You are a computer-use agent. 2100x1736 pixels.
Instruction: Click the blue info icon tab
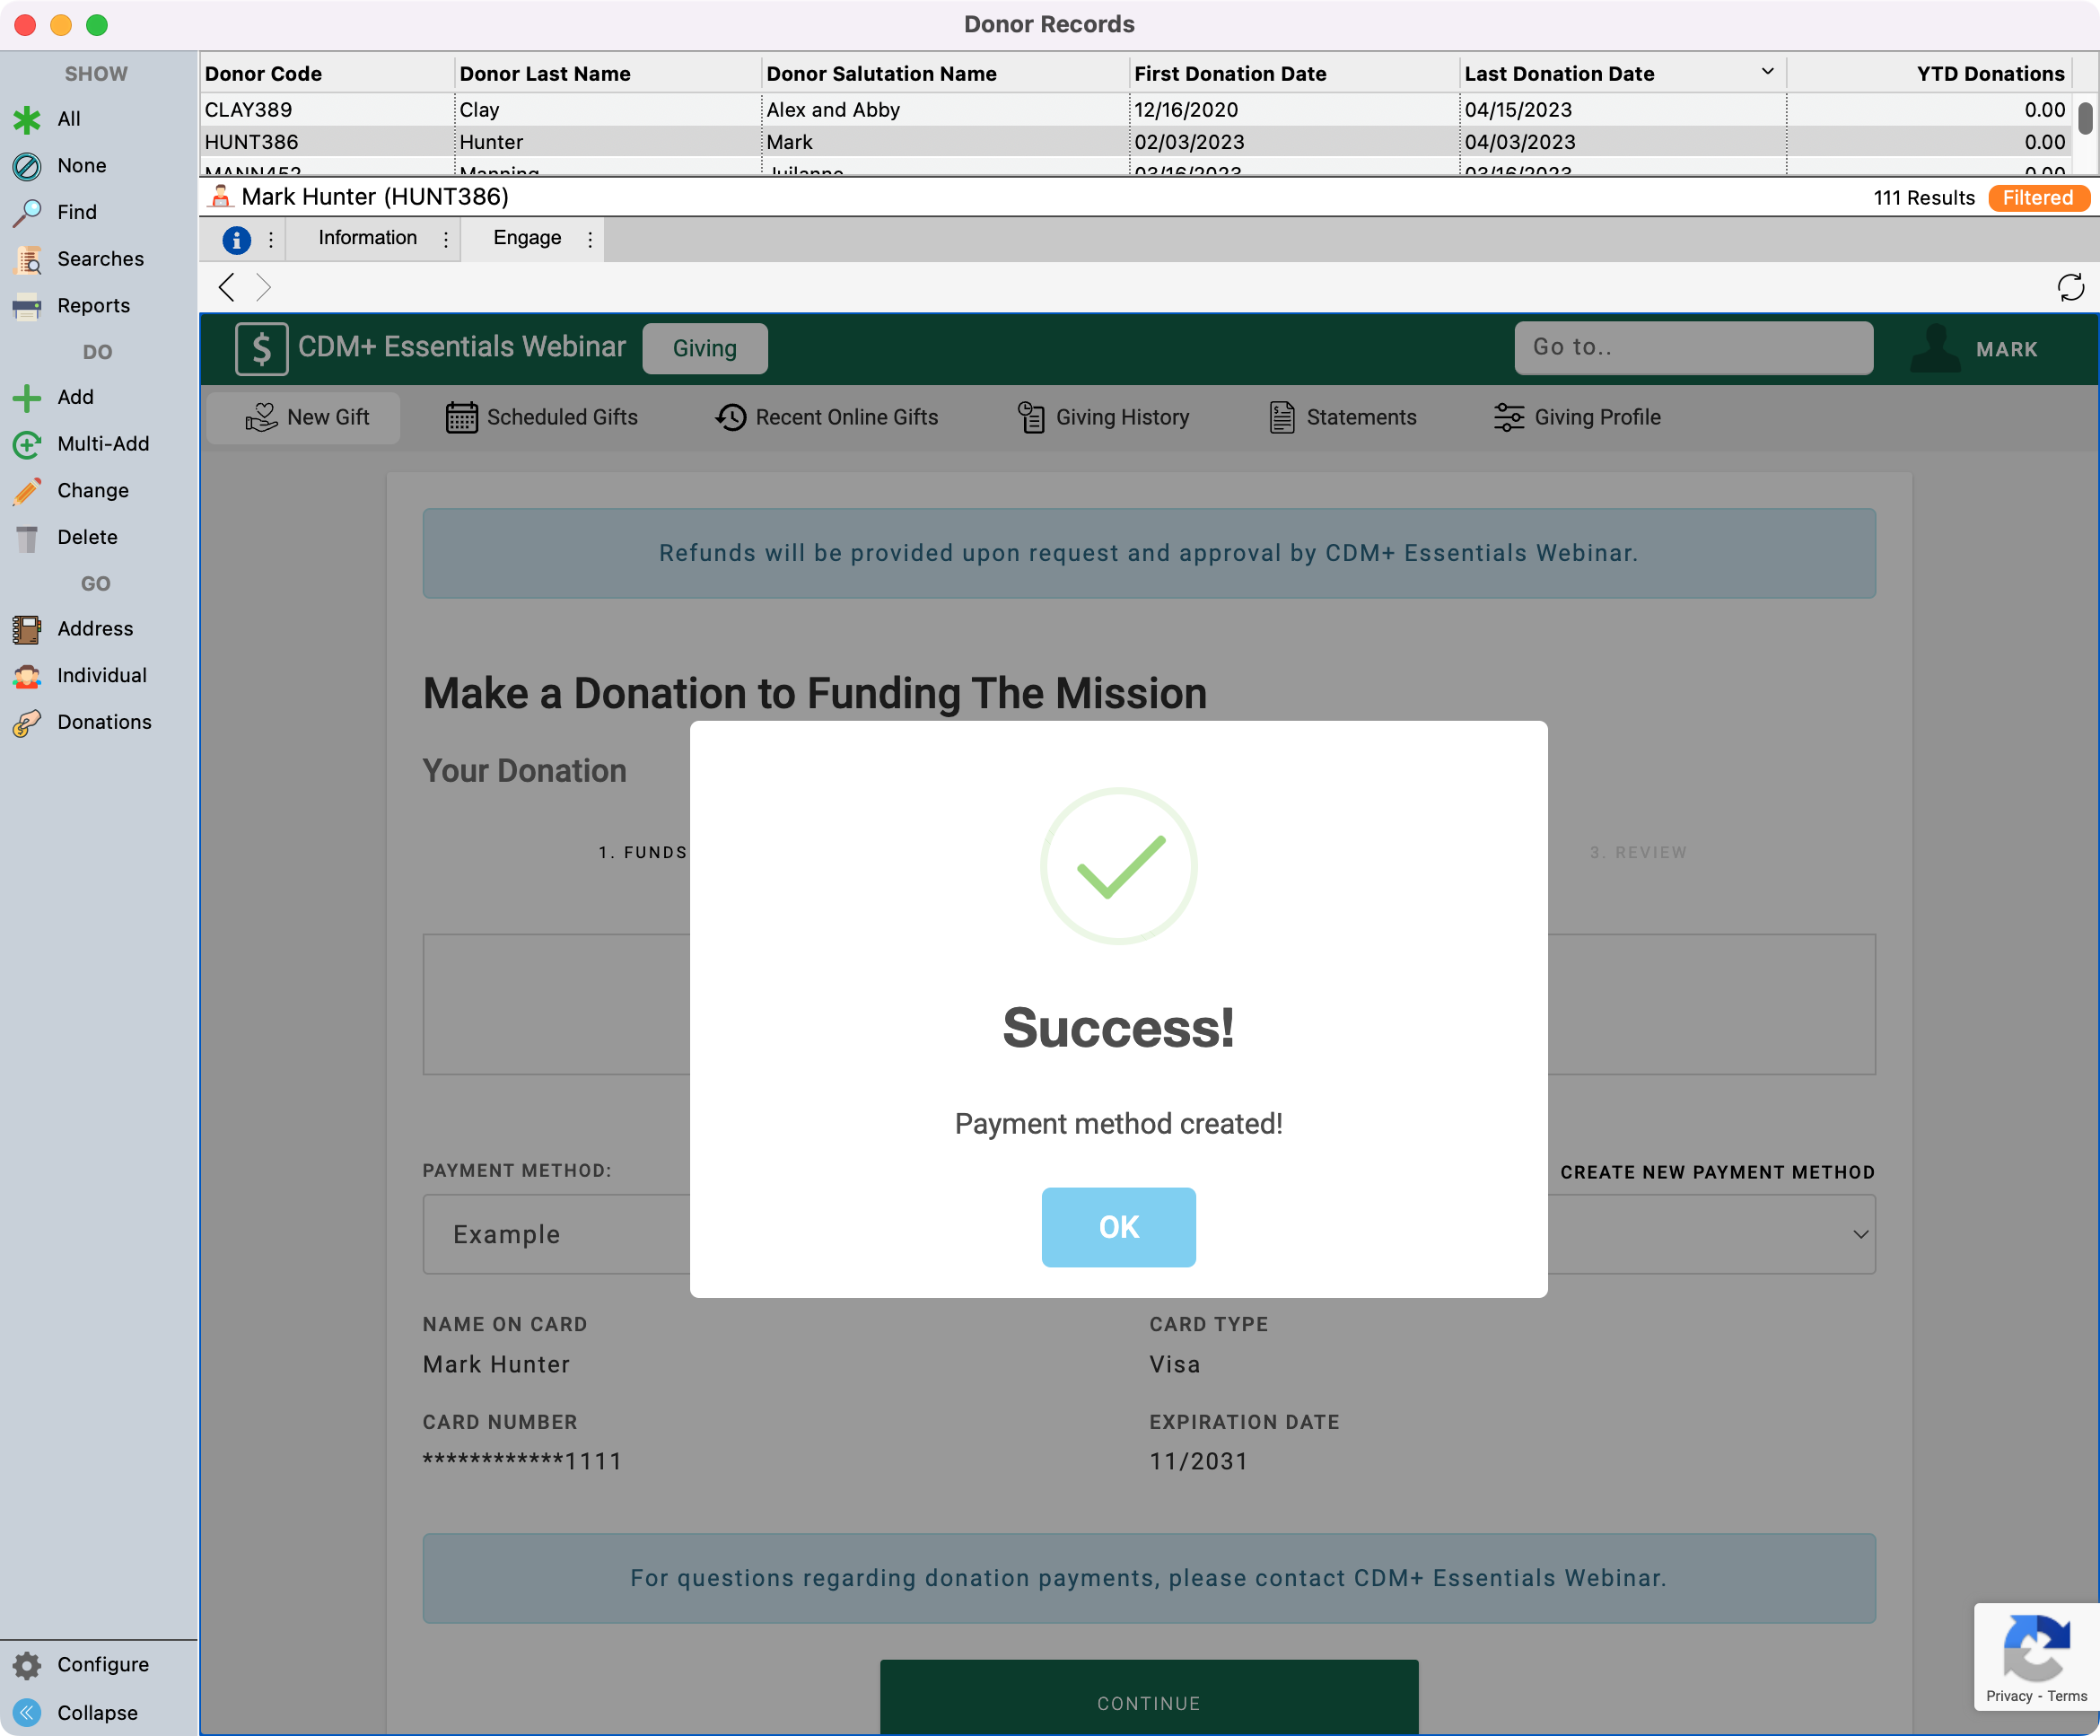coord(236,239)
